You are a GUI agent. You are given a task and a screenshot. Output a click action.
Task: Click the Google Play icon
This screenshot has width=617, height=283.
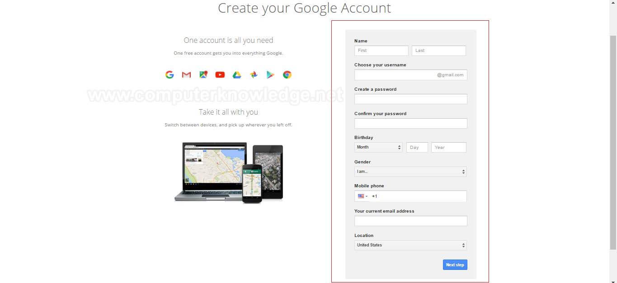[x=270, y=75]
